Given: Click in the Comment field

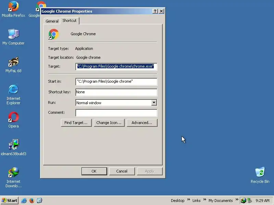Looking at the screenshot, I should coord(116,113).
